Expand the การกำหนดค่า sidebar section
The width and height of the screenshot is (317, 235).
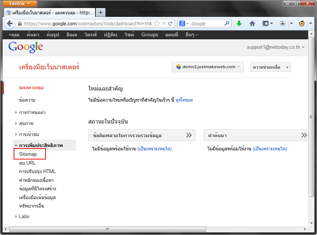tap(32, 112)
